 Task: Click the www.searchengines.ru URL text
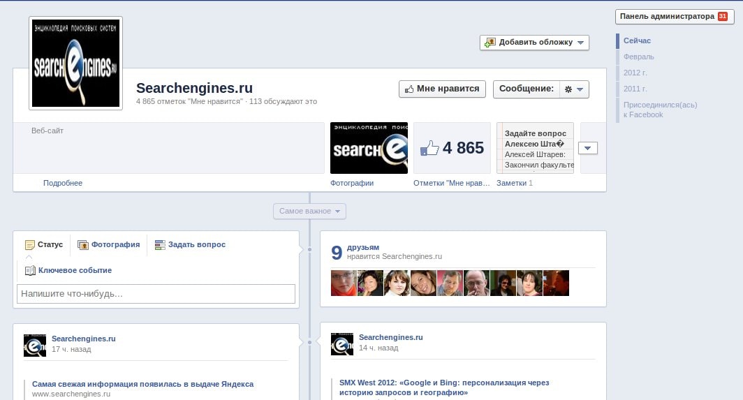71,394
